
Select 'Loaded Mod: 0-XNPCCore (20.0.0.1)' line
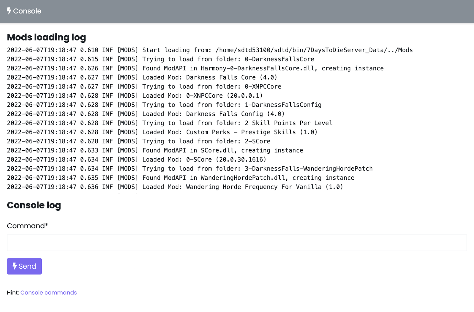[x=135, y=96]
